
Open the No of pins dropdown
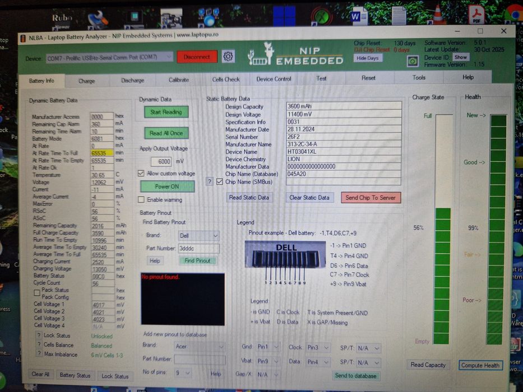[183, 372]
